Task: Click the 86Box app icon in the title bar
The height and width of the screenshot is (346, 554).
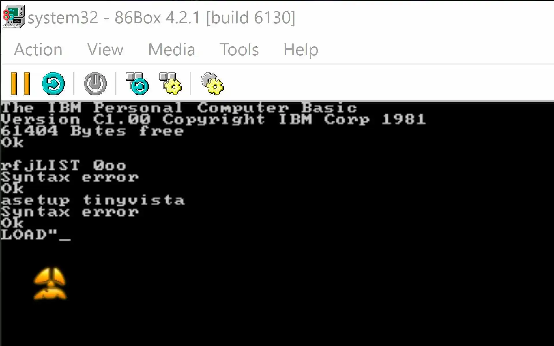Action: click(14, 17)
